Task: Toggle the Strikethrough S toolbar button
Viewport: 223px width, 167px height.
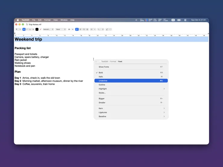Action: click(x=33, y=29)
